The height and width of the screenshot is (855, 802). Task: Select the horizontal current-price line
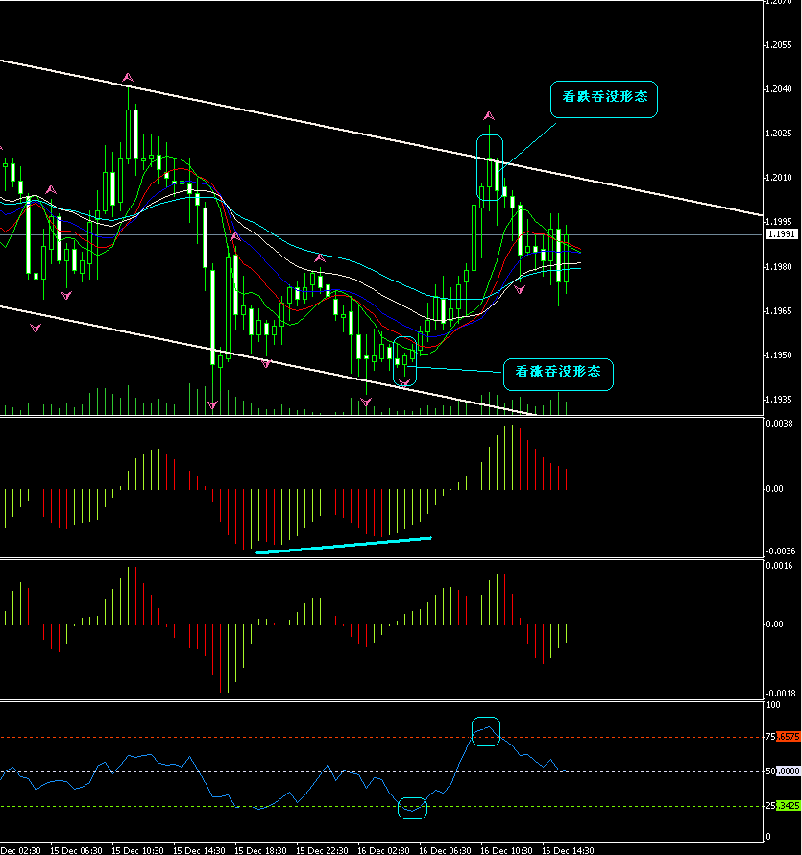[x=381, y=235]
